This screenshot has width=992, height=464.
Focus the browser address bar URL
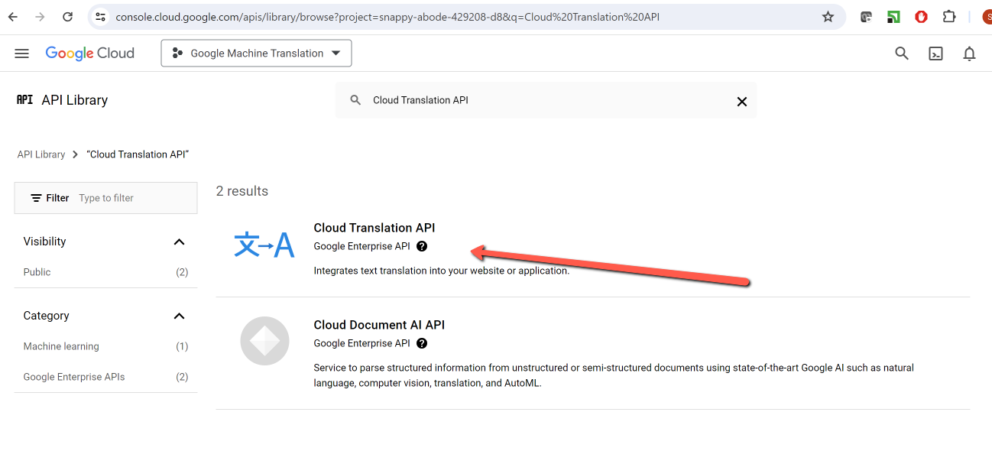(x=387, y=17)
